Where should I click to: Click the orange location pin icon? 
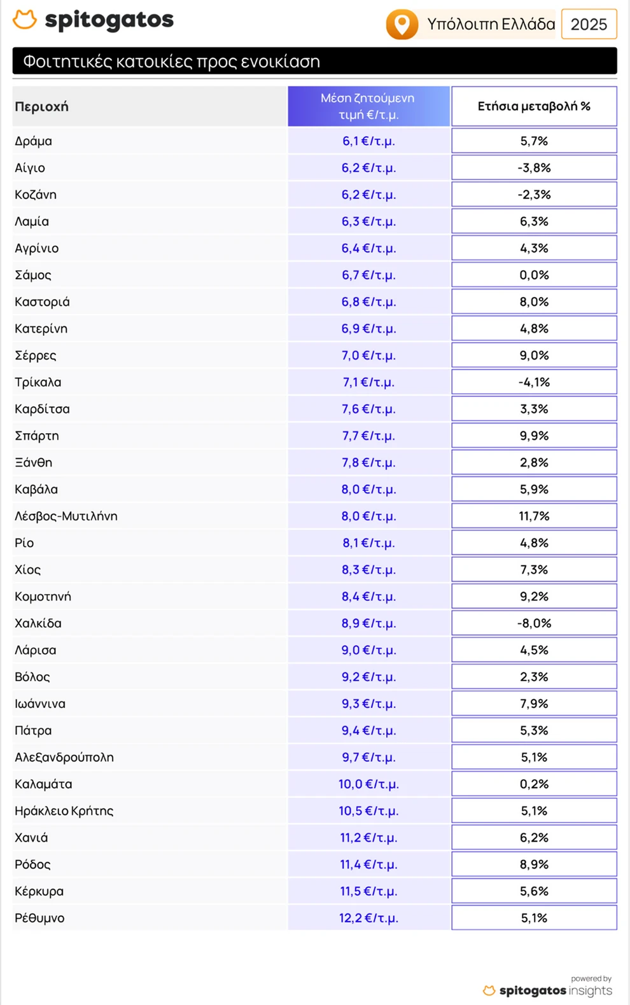[402, 24]
